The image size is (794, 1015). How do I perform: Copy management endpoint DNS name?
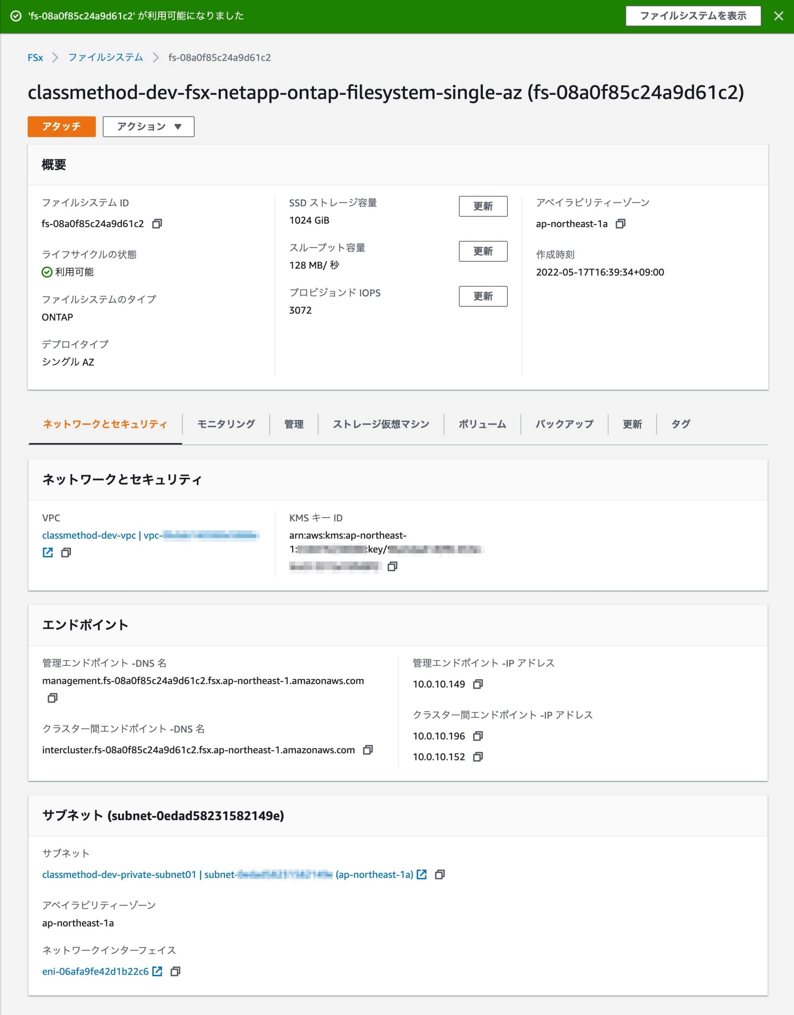coord(53,698)
